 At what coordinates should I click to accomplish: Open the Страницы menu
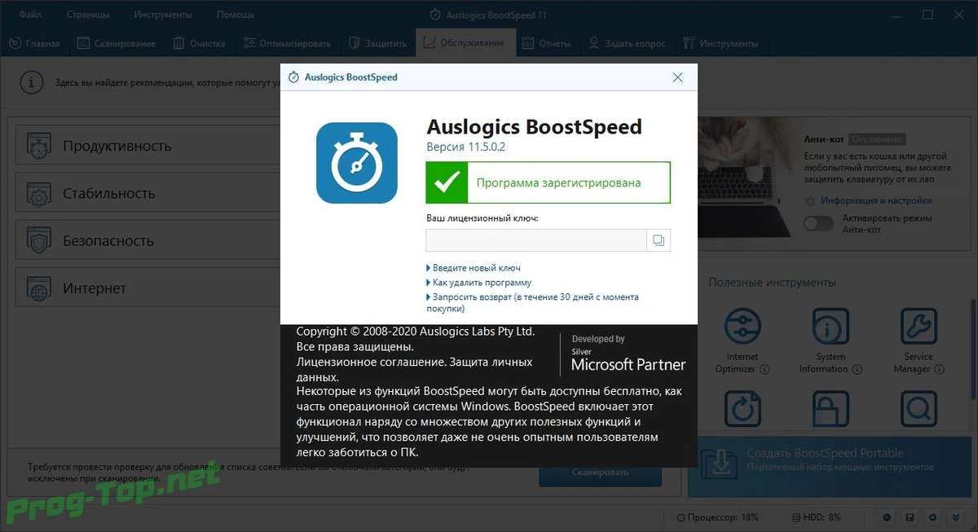[x=88, y=15]
